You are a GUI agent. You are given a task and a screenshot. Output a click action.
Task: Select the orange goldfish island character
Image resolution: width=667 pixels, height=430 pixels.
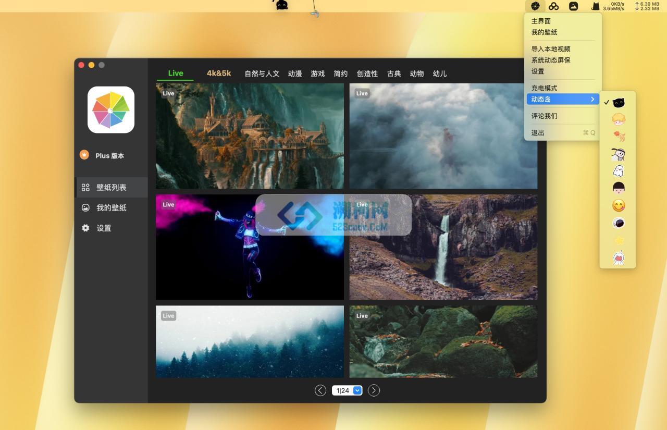click(x=619, y=137)
